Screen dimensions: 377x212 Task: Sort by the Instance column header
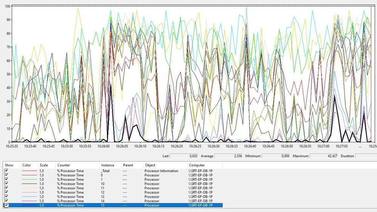pos(110,165)
